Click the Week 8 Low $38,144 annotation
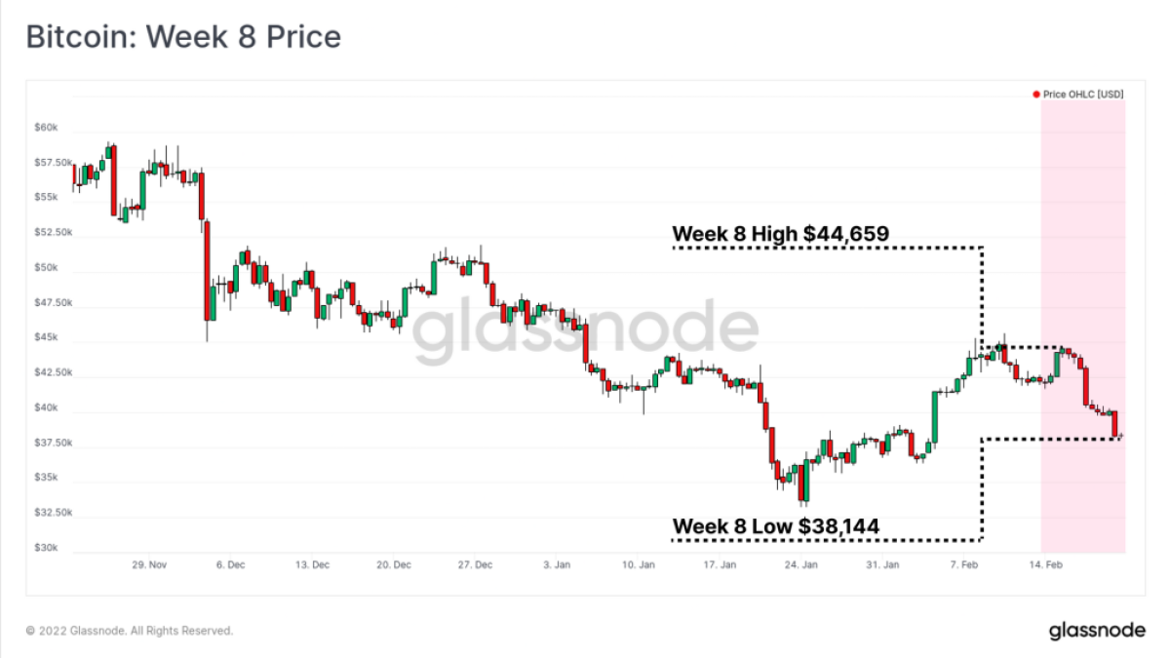Image resolution: width=1170 pixels, height=658 pixels. 776,526
